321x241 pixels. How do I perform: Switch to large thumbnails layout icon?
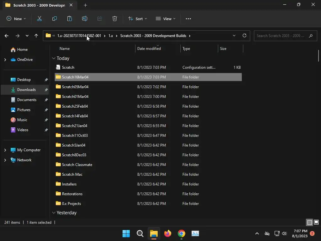pos(316,222)
